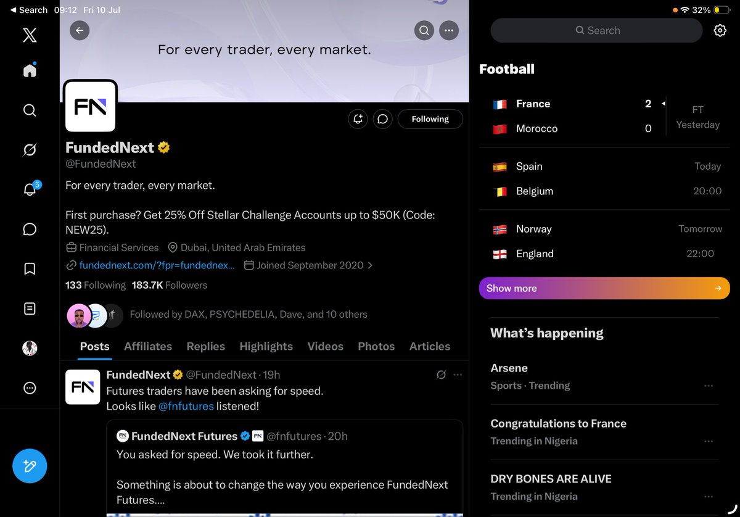Switch to the Photos tab
740x517 pixels.
click(376, 346)
